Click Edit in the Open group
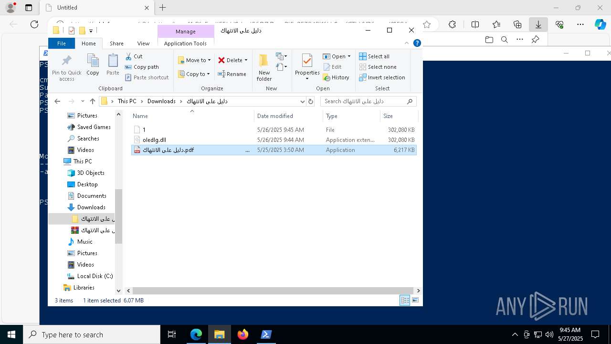Image resolution: width=611 pixels, height=344 pixels. tap(332, 67)
